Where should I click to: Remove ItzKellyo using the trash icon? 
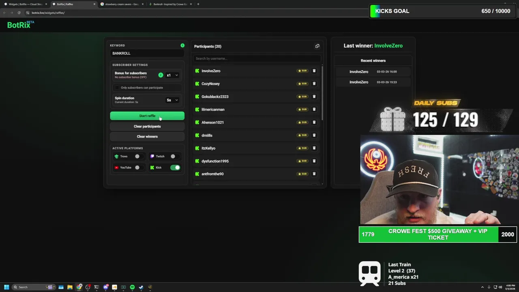click(x=314, y=148)
